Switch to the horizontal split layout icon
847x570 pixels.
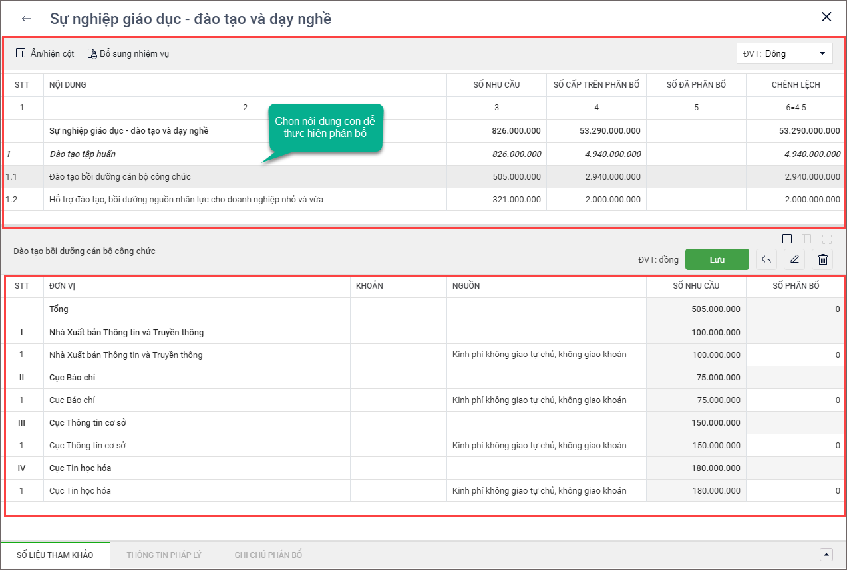point(787,239)
